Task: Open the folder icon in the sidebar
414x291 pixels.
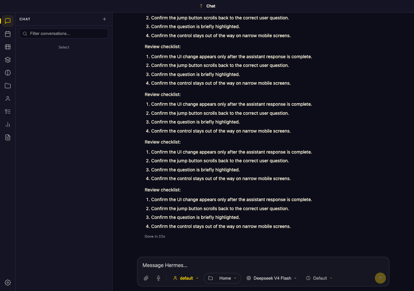Action: (x=8, y=86)
